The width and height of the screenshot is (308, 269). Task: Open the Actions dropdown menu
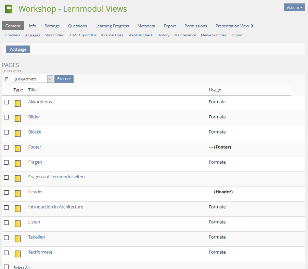[x=294, y=8]
